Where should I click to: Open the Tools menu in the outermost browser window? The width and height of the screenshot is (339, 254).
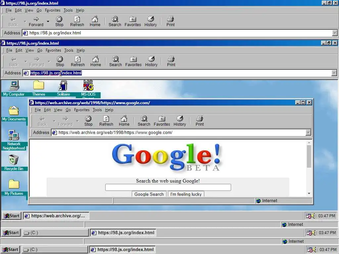click(x=68, y=10)
